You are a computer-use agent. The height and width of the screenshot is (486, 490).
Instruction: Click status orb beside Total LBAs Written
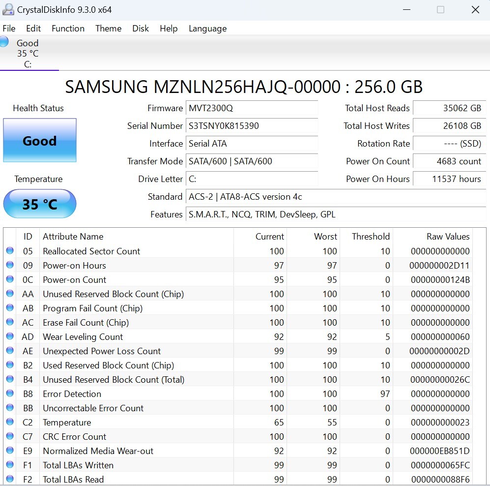pos(10,465)
